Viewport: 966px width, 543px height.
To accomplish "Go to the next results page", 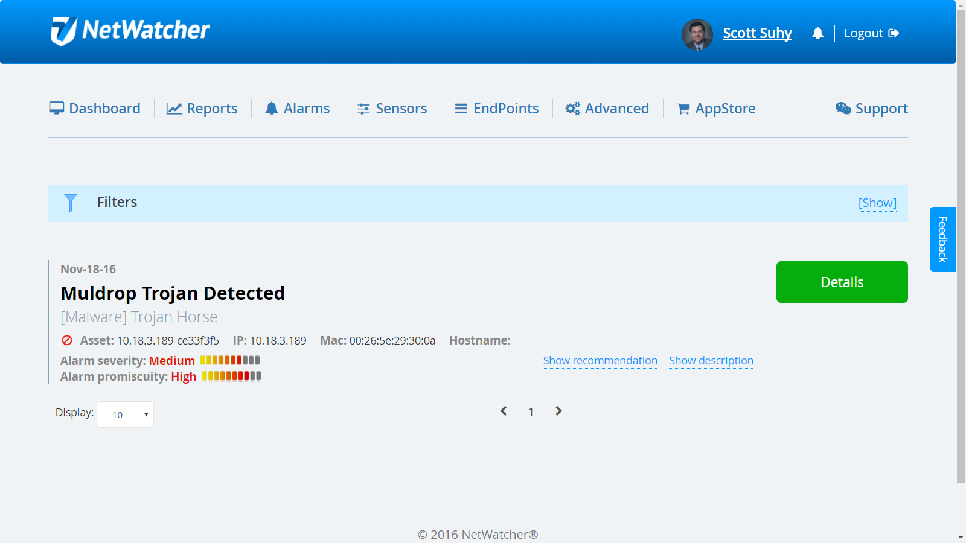I will click(558, 411).
